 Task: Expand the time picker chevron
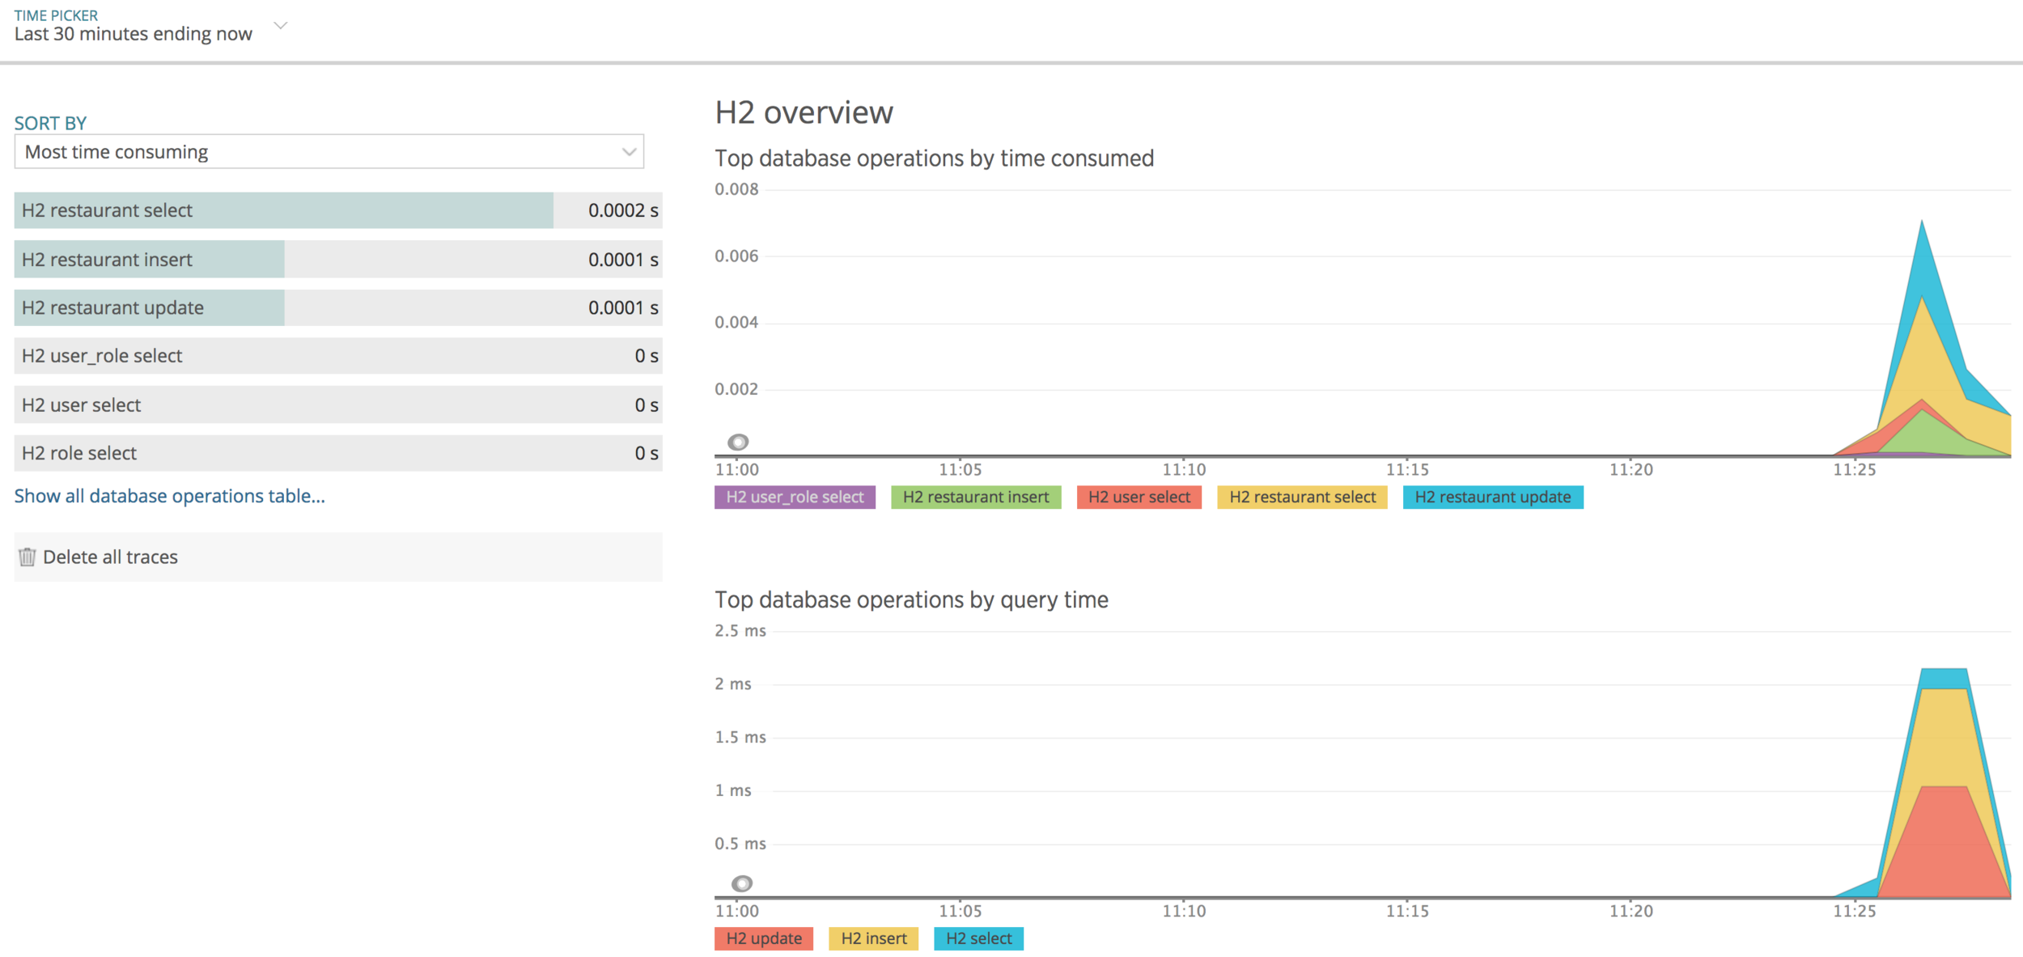[281, 26]
